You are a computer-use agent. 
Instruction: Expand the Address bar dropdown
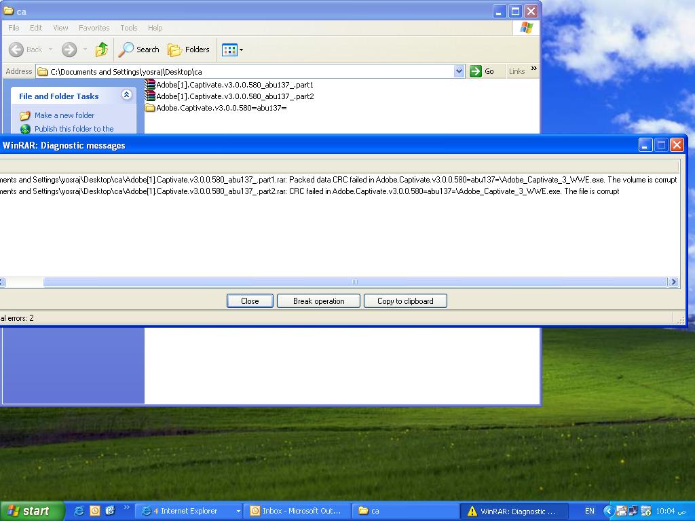[x=459, y=71]
